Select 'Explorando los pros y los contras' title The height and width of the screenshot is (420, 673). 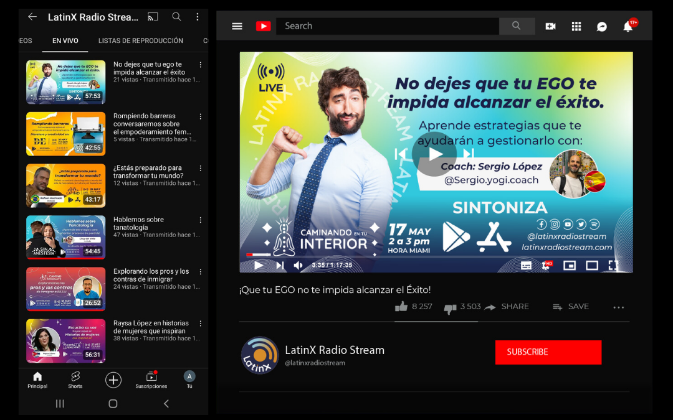pos(151,276)
